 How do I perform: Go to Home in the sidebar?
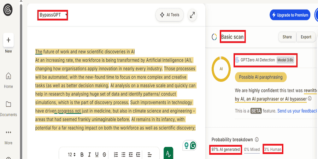point(8,81)
